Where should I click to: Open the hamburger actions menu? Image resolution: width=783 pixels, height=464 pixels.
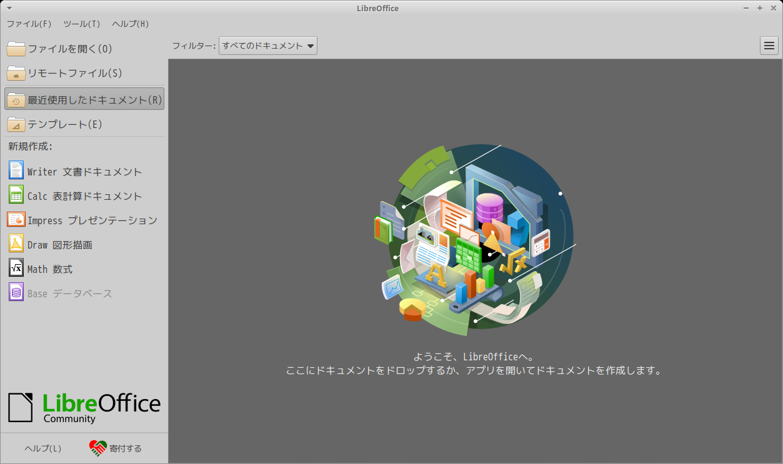769,46
